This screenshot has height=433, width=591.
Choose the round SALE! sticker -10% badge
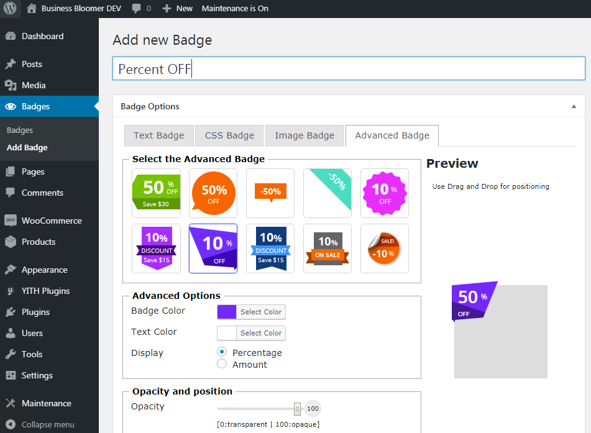pyautogui.click(x=385, y=248)
